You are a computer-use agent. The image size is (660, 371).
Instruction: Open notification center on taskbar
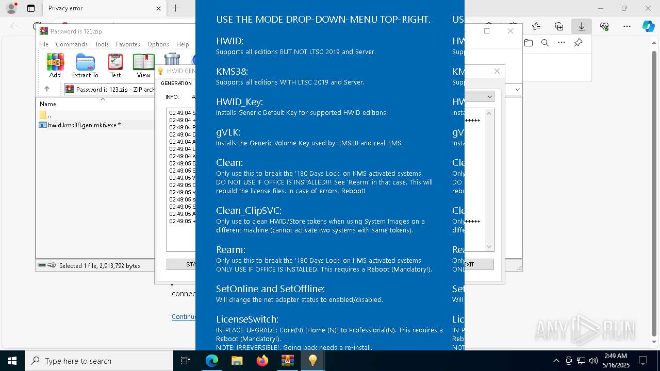pos(643,361)
